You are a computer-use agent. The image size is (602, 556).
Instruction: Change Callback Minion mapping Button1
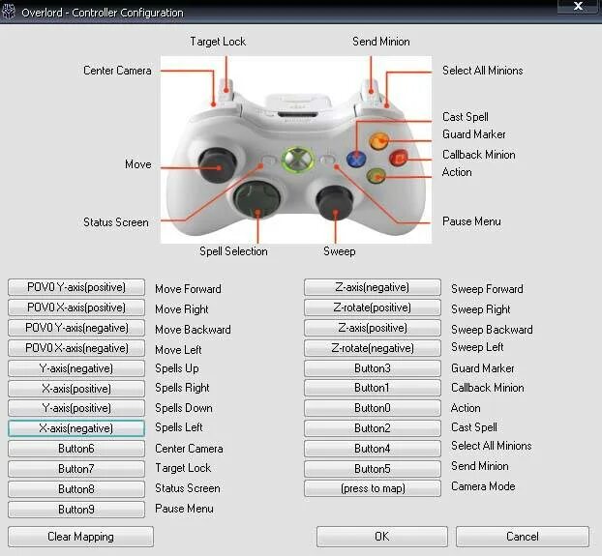pyautogui.click(x=373, y=388)
